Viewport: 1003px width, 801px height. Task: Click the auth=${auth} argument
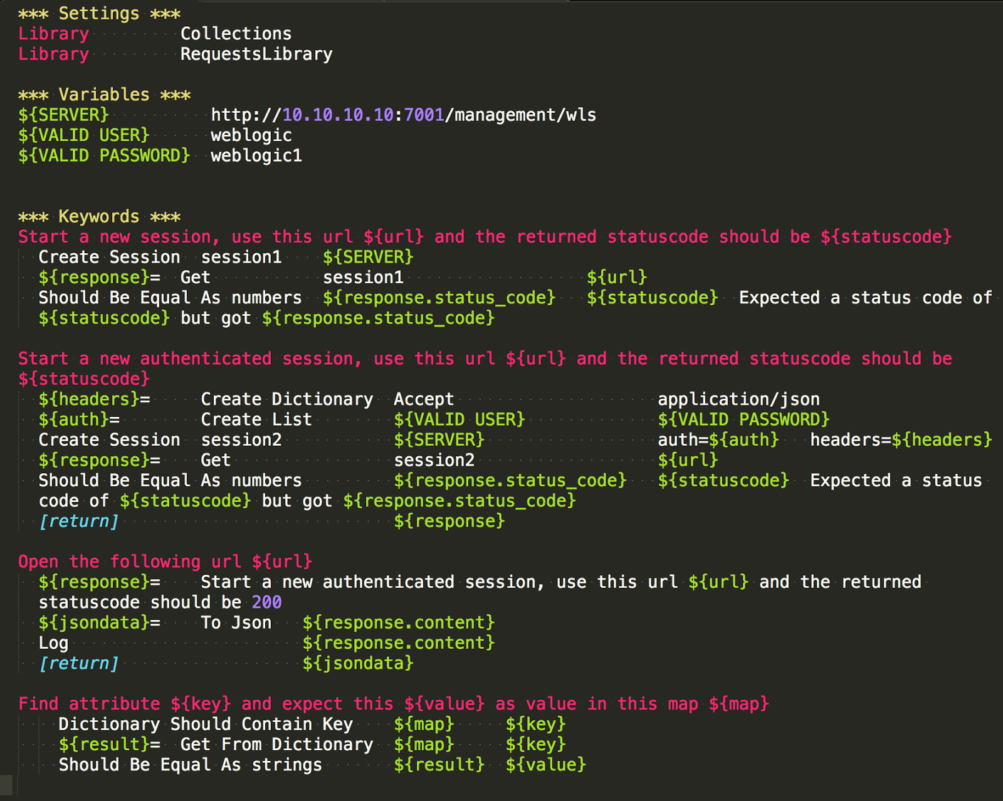coord(718,440)
